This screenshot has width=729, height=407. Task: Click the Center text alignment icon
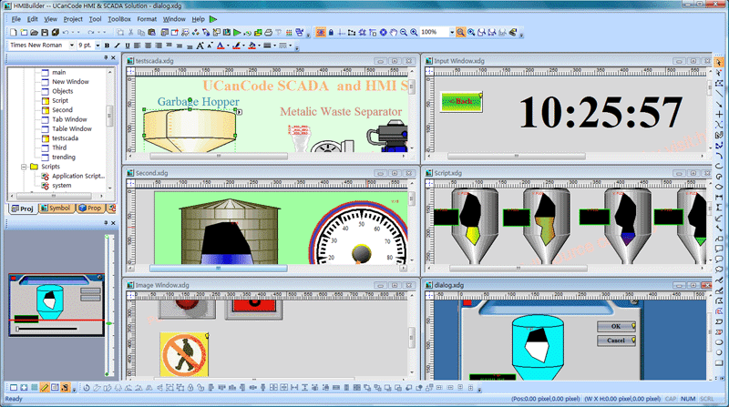[148, 45]
